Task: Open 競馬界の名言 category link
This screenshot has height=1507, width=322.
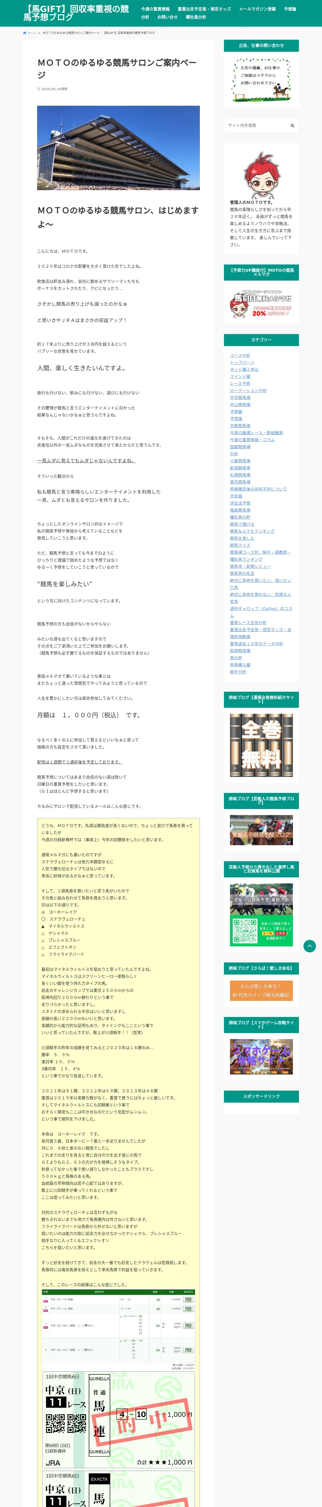Action: [x=242, y=573]
